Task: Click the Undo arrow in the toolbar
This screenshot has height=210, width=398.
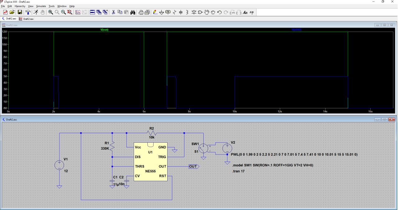Action: pos(220,12)
